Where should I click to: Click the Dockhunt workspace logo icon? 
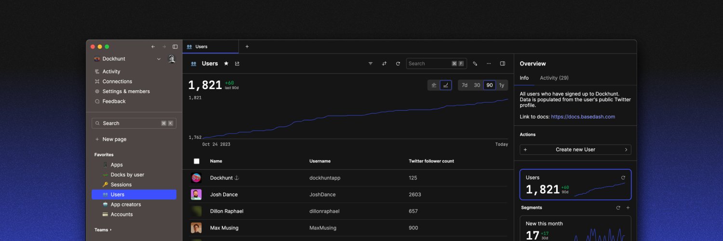coord(97,59)
